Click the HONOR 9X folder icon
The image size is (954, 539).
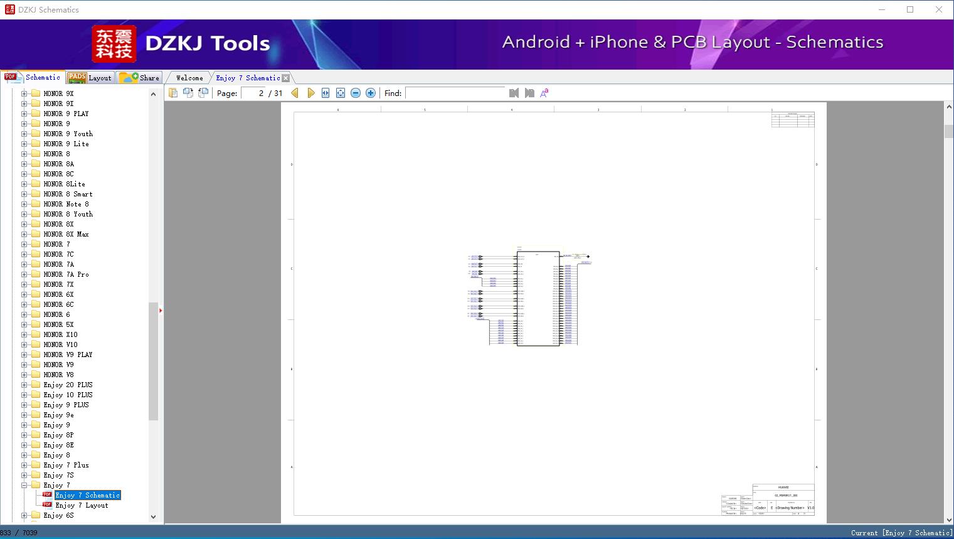point(36,93)
